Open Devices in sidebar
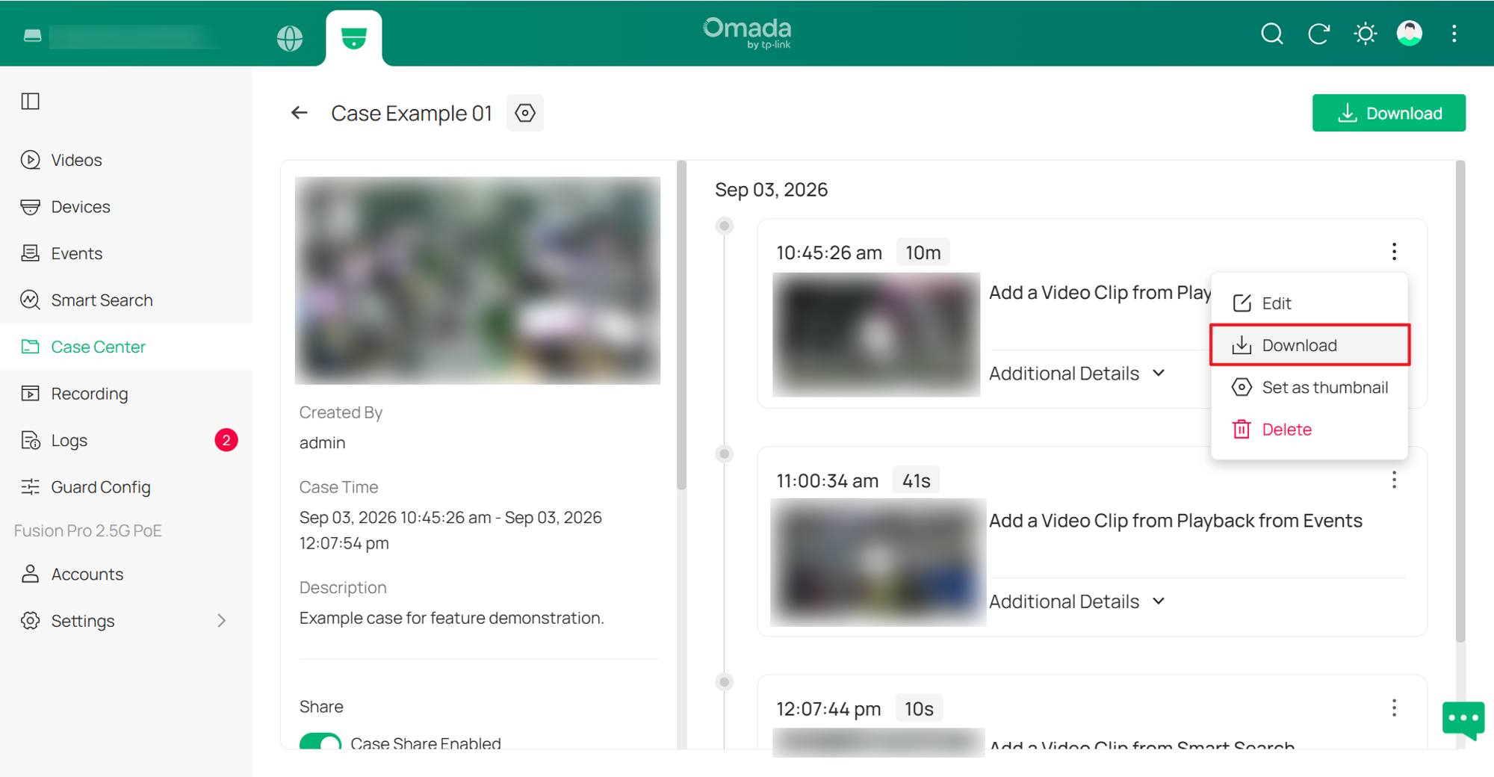Viewport: 1494px width, 777px height. point(125,207)
